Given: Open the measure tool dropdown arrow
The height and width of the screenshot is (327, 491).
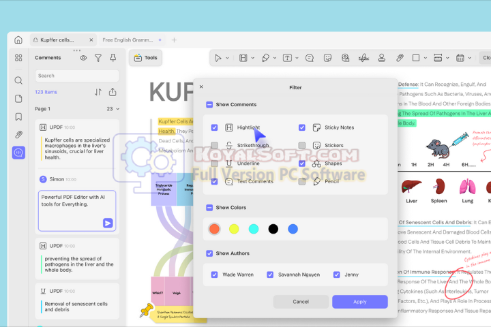Looking at the screenshot, I should (447, 58).
